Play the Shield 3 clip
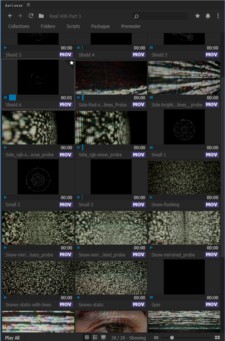 6,48
